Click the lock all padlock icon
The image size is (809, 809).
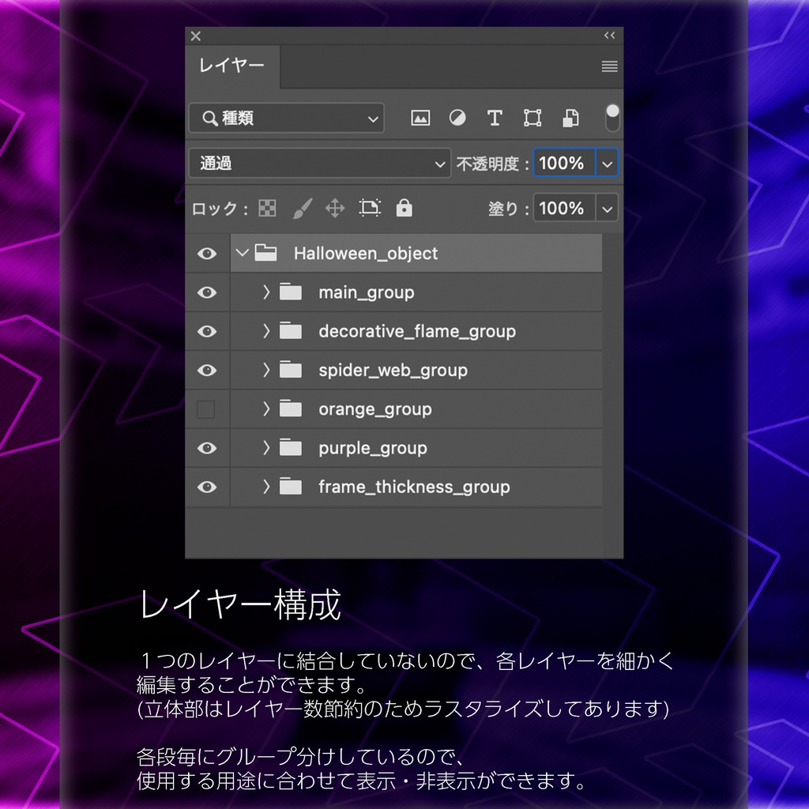click(x=404, y=208)
